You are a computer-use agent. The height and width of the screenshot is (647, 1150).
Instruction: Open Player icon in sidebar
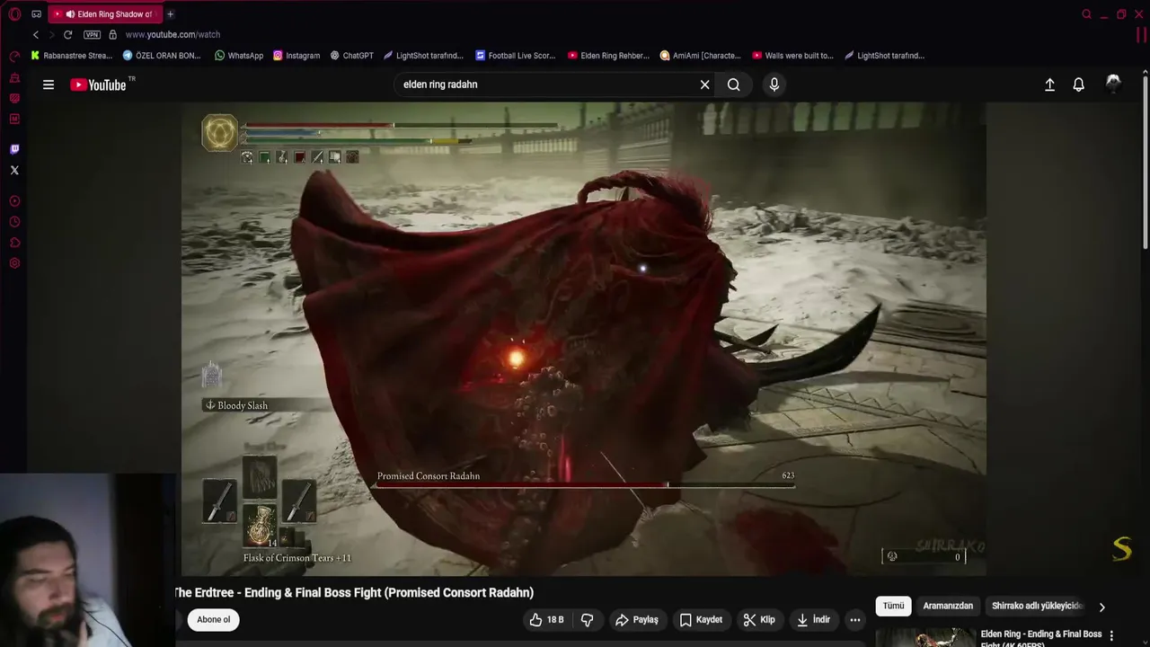[14, 201]
